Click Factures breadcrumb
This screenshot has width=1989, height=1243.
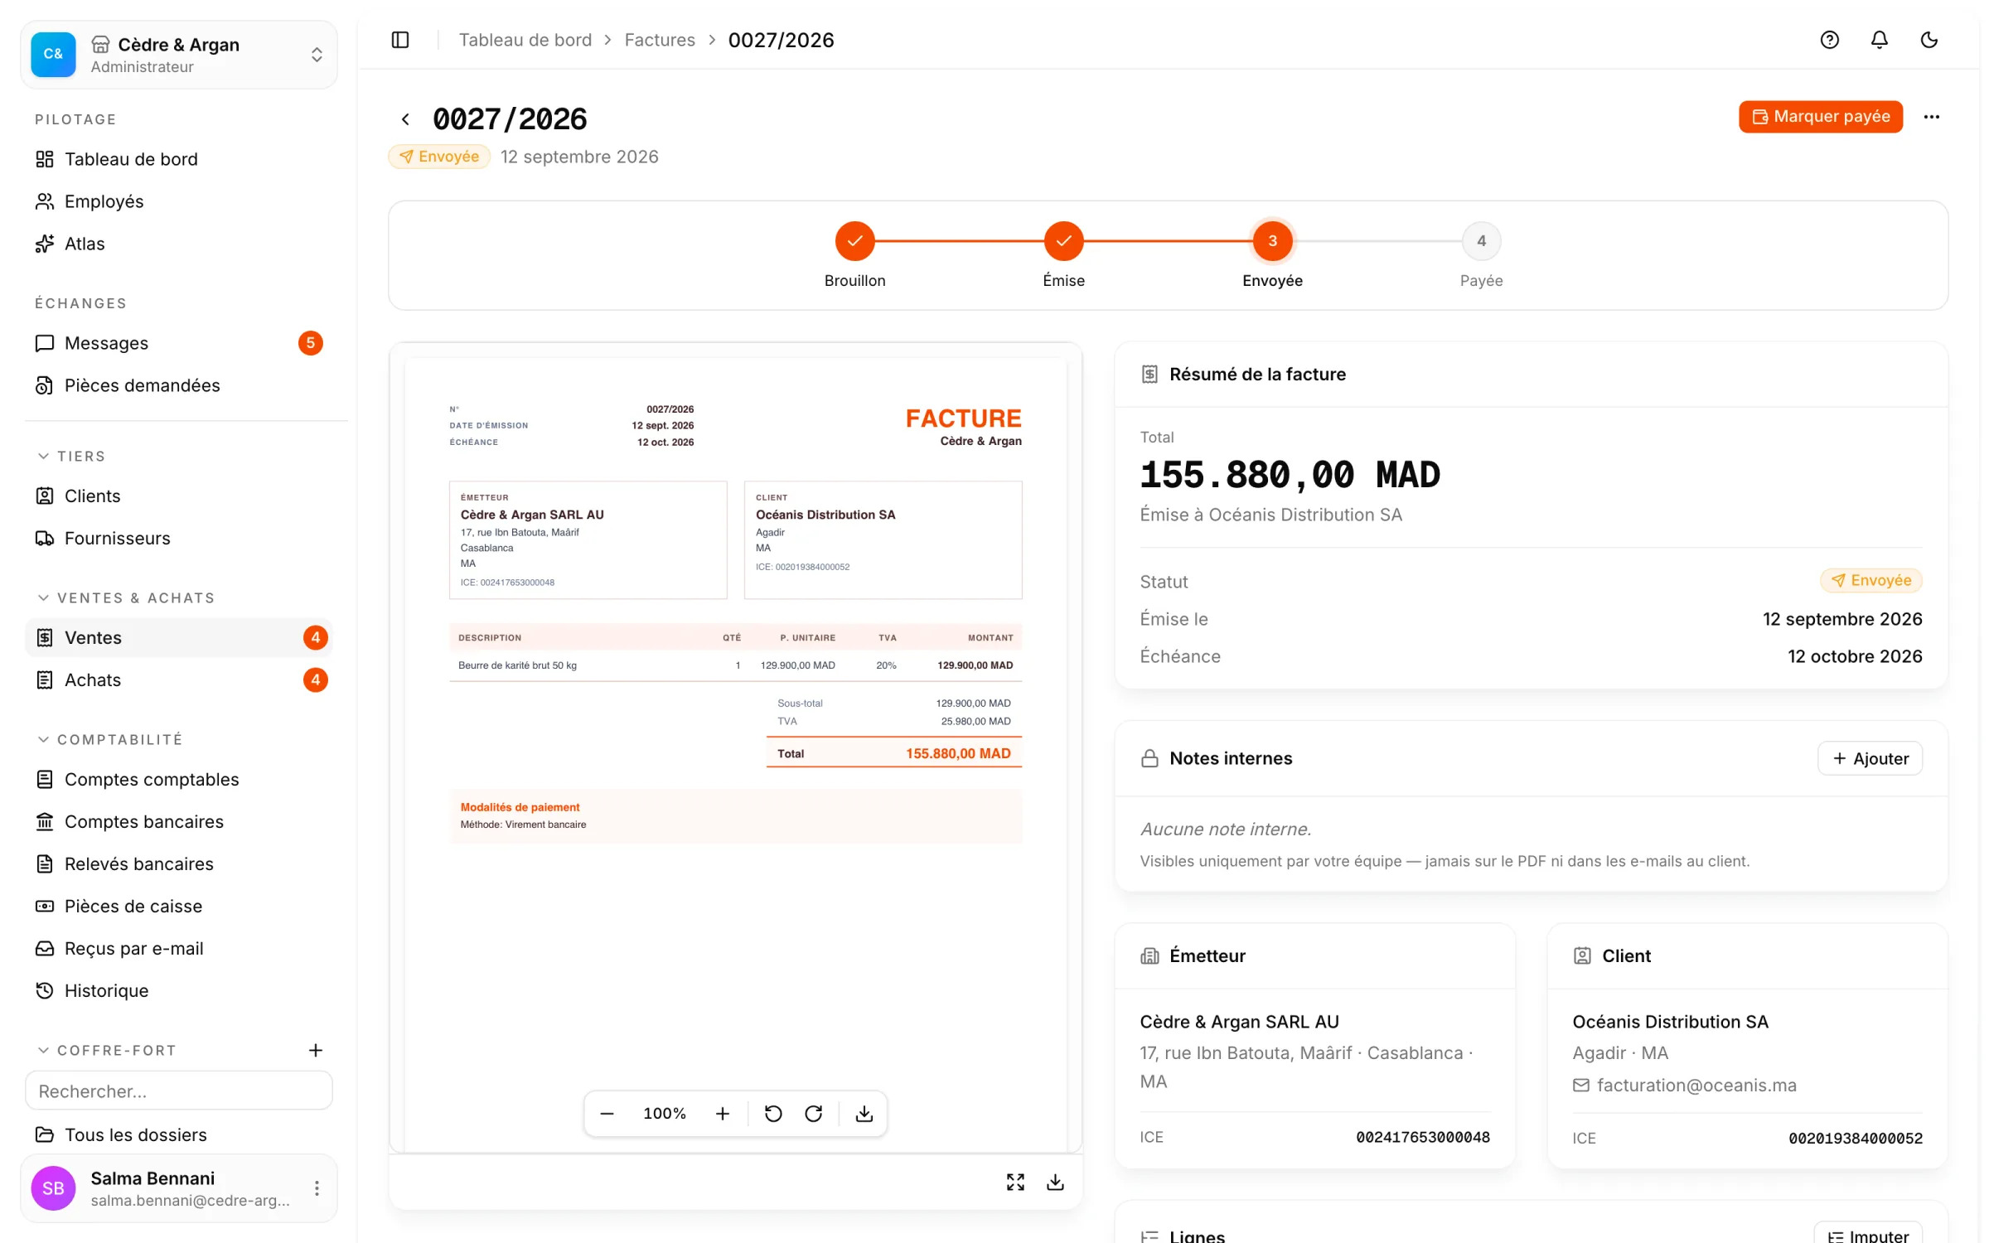pos(660,40)
